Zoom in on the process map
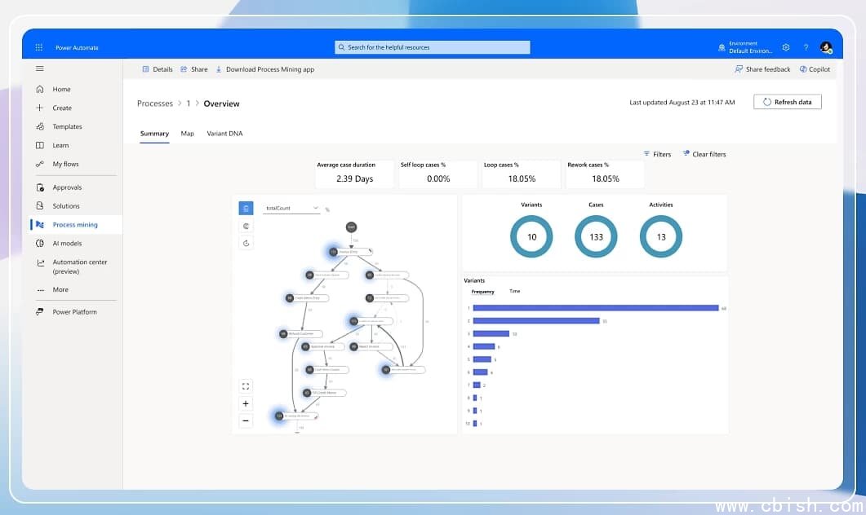866x515 pixels. (x=246, y=403)
